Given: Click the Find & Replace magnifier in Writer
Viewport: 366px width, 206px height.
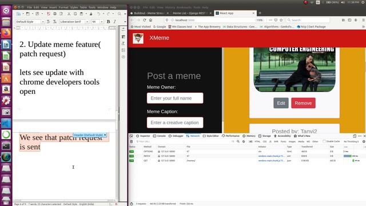Looking at the screenshot, I should point(120,14).
